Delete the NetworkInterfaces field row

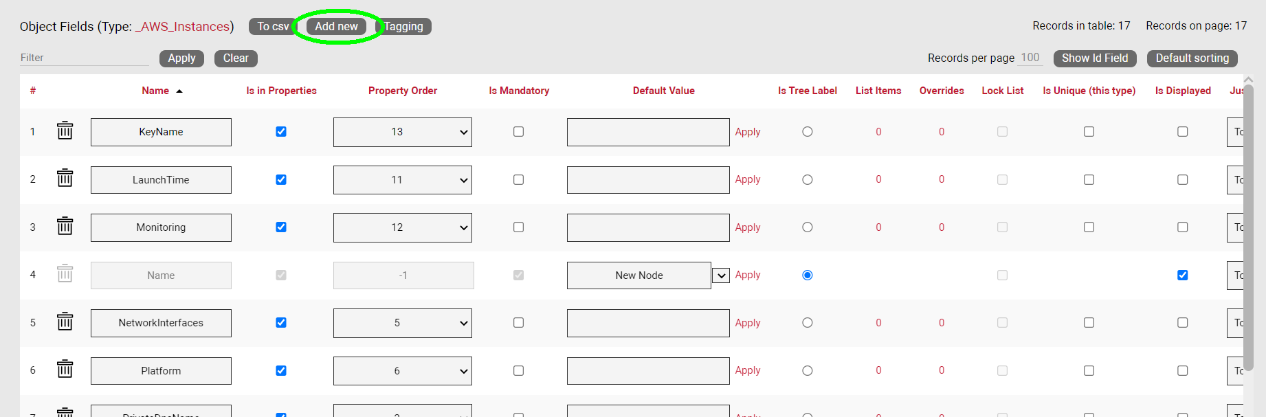65,322
